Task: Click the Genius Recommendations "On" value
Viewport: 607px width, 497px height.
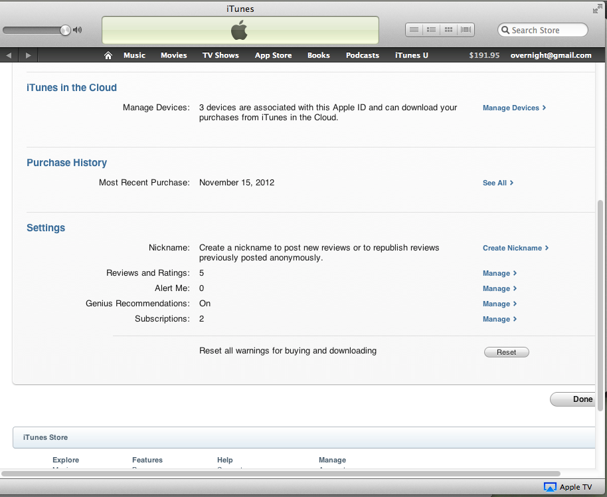Action: (205, 303)
